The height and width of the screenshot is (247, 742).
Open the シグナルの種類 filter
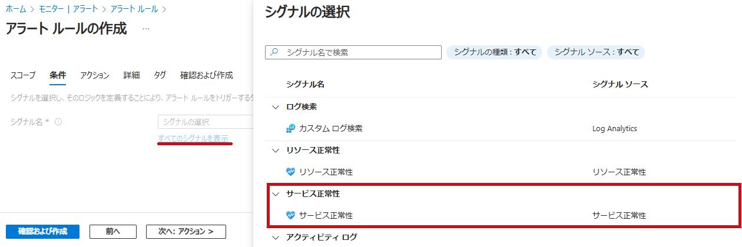(x=494, y=52)
